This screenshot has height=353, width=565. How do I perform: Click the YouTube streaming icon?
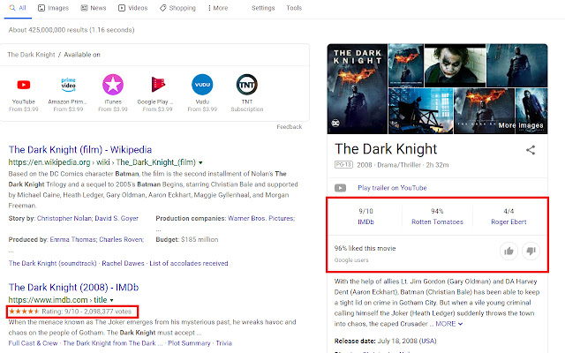click(23, 84)
